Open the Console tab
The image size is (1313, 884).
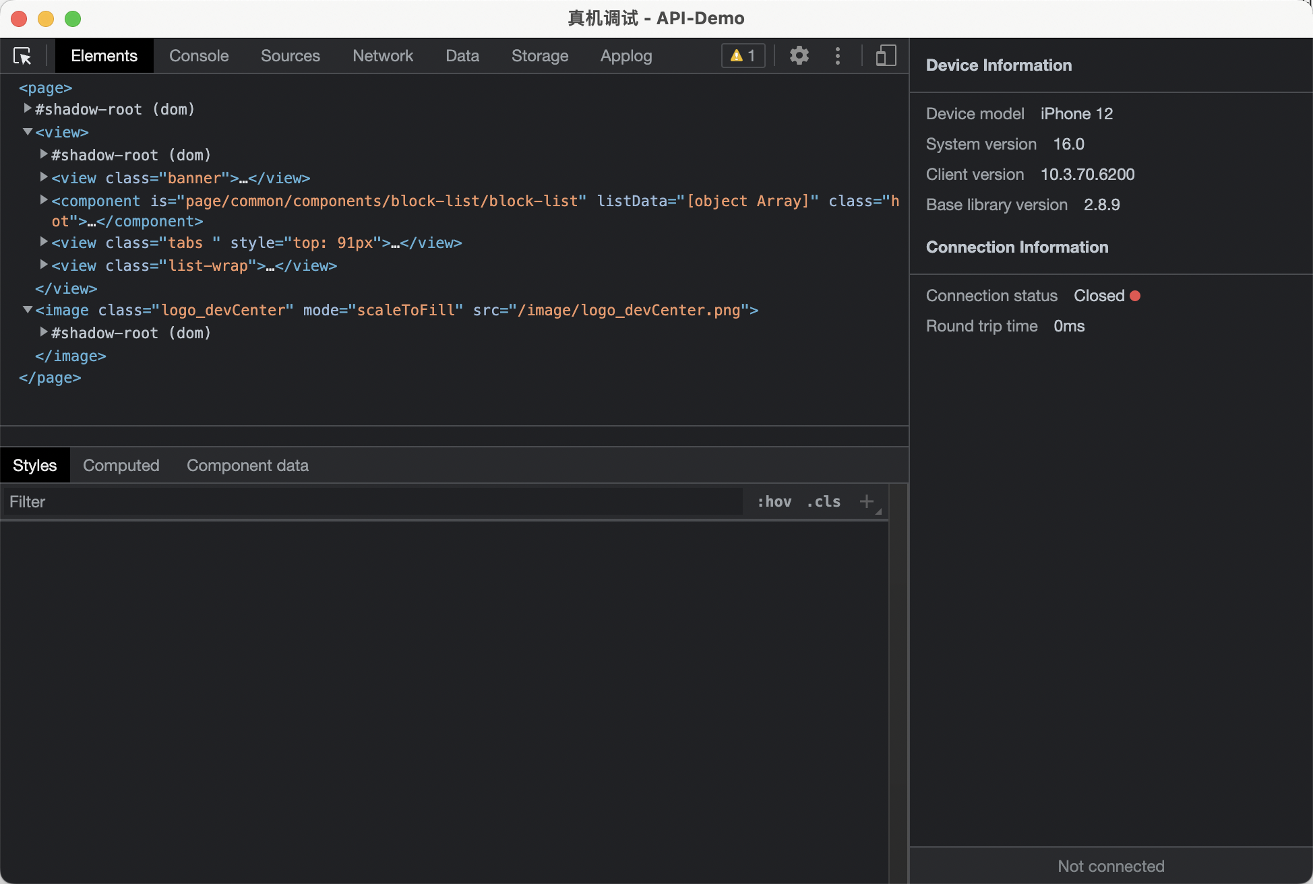tap(199, 56)
